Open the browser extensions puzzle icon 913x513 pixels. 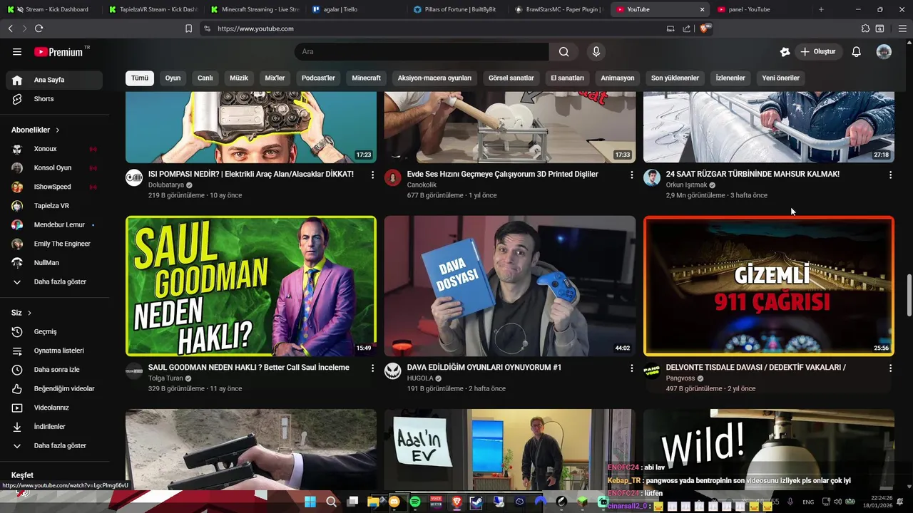[x=865, y=28]
